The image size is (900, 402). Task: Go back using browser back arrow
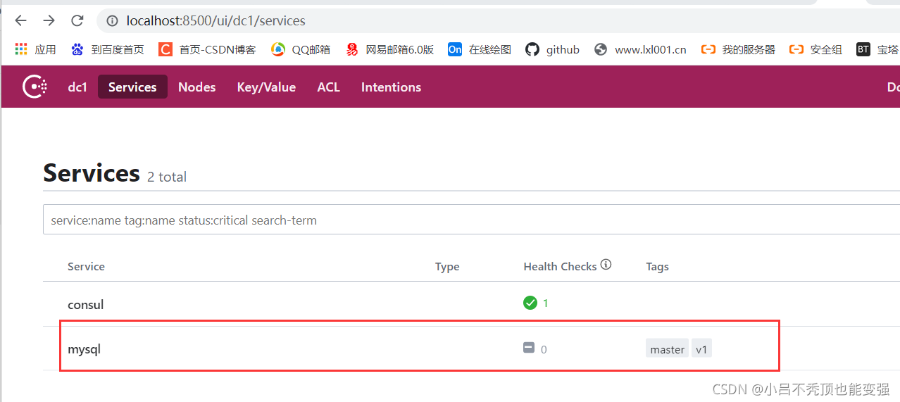pyautogui.click(x=20, y=20)
